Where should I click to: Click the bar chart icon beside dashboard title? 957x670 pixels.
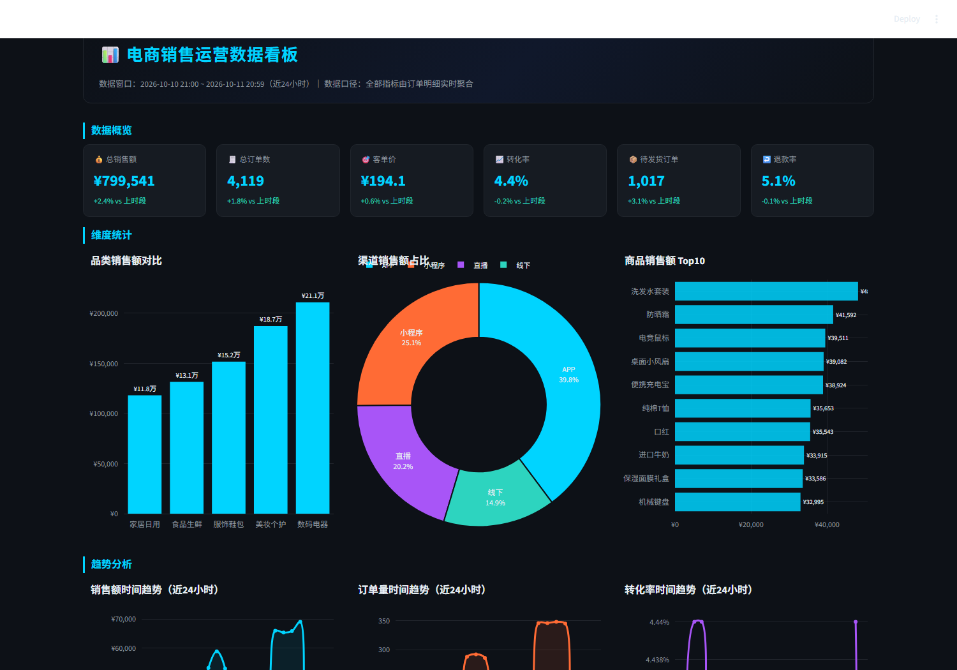pos(110,55)
